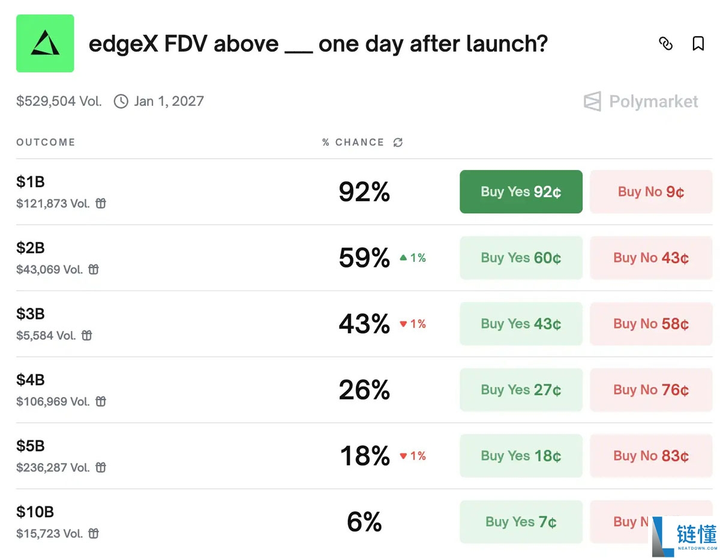The image size is (720, 558).
Task: Click the gift icon on the $5B row
Action: (x=101, y=468)
